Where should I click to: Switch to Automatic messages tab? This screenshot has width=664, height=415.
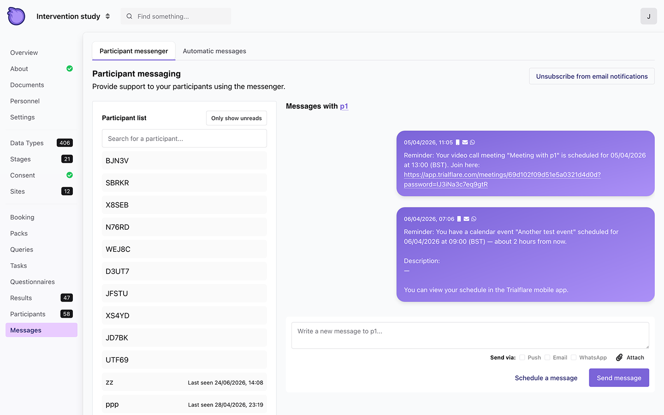click(x=214, y=51)
